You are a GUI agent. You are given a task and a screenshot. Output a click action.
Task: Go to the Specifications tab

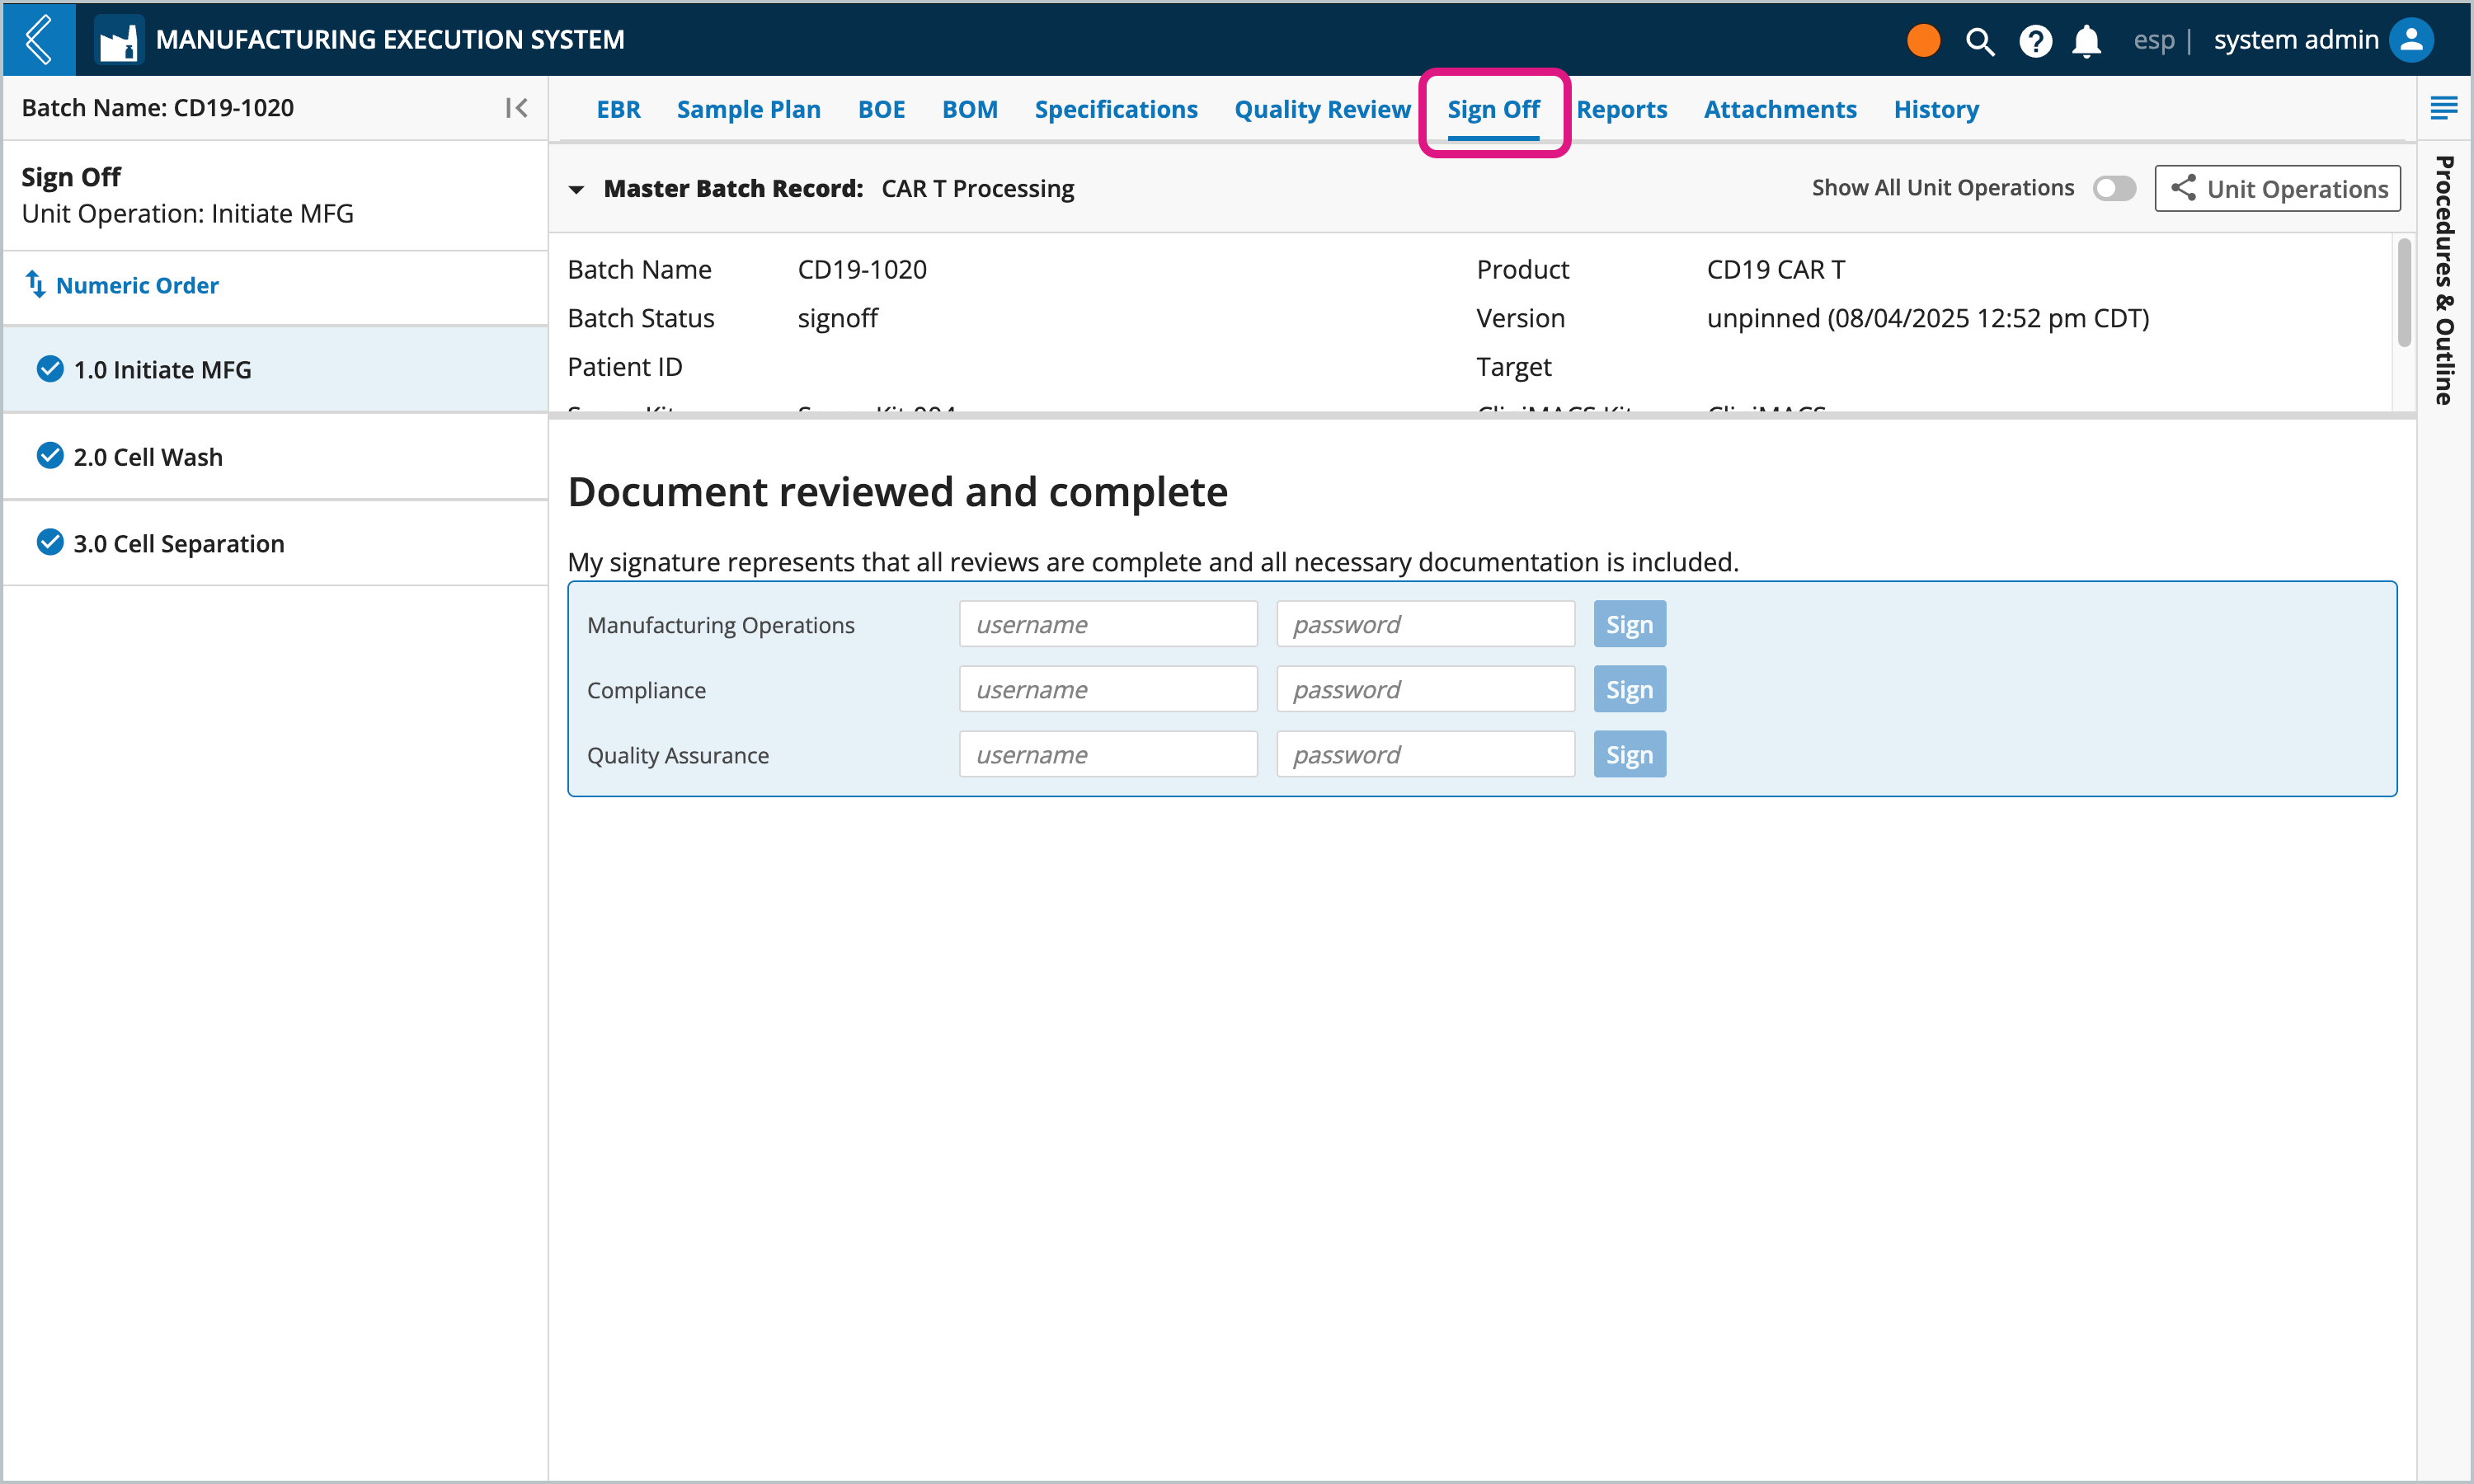[x=1115, y=109]
